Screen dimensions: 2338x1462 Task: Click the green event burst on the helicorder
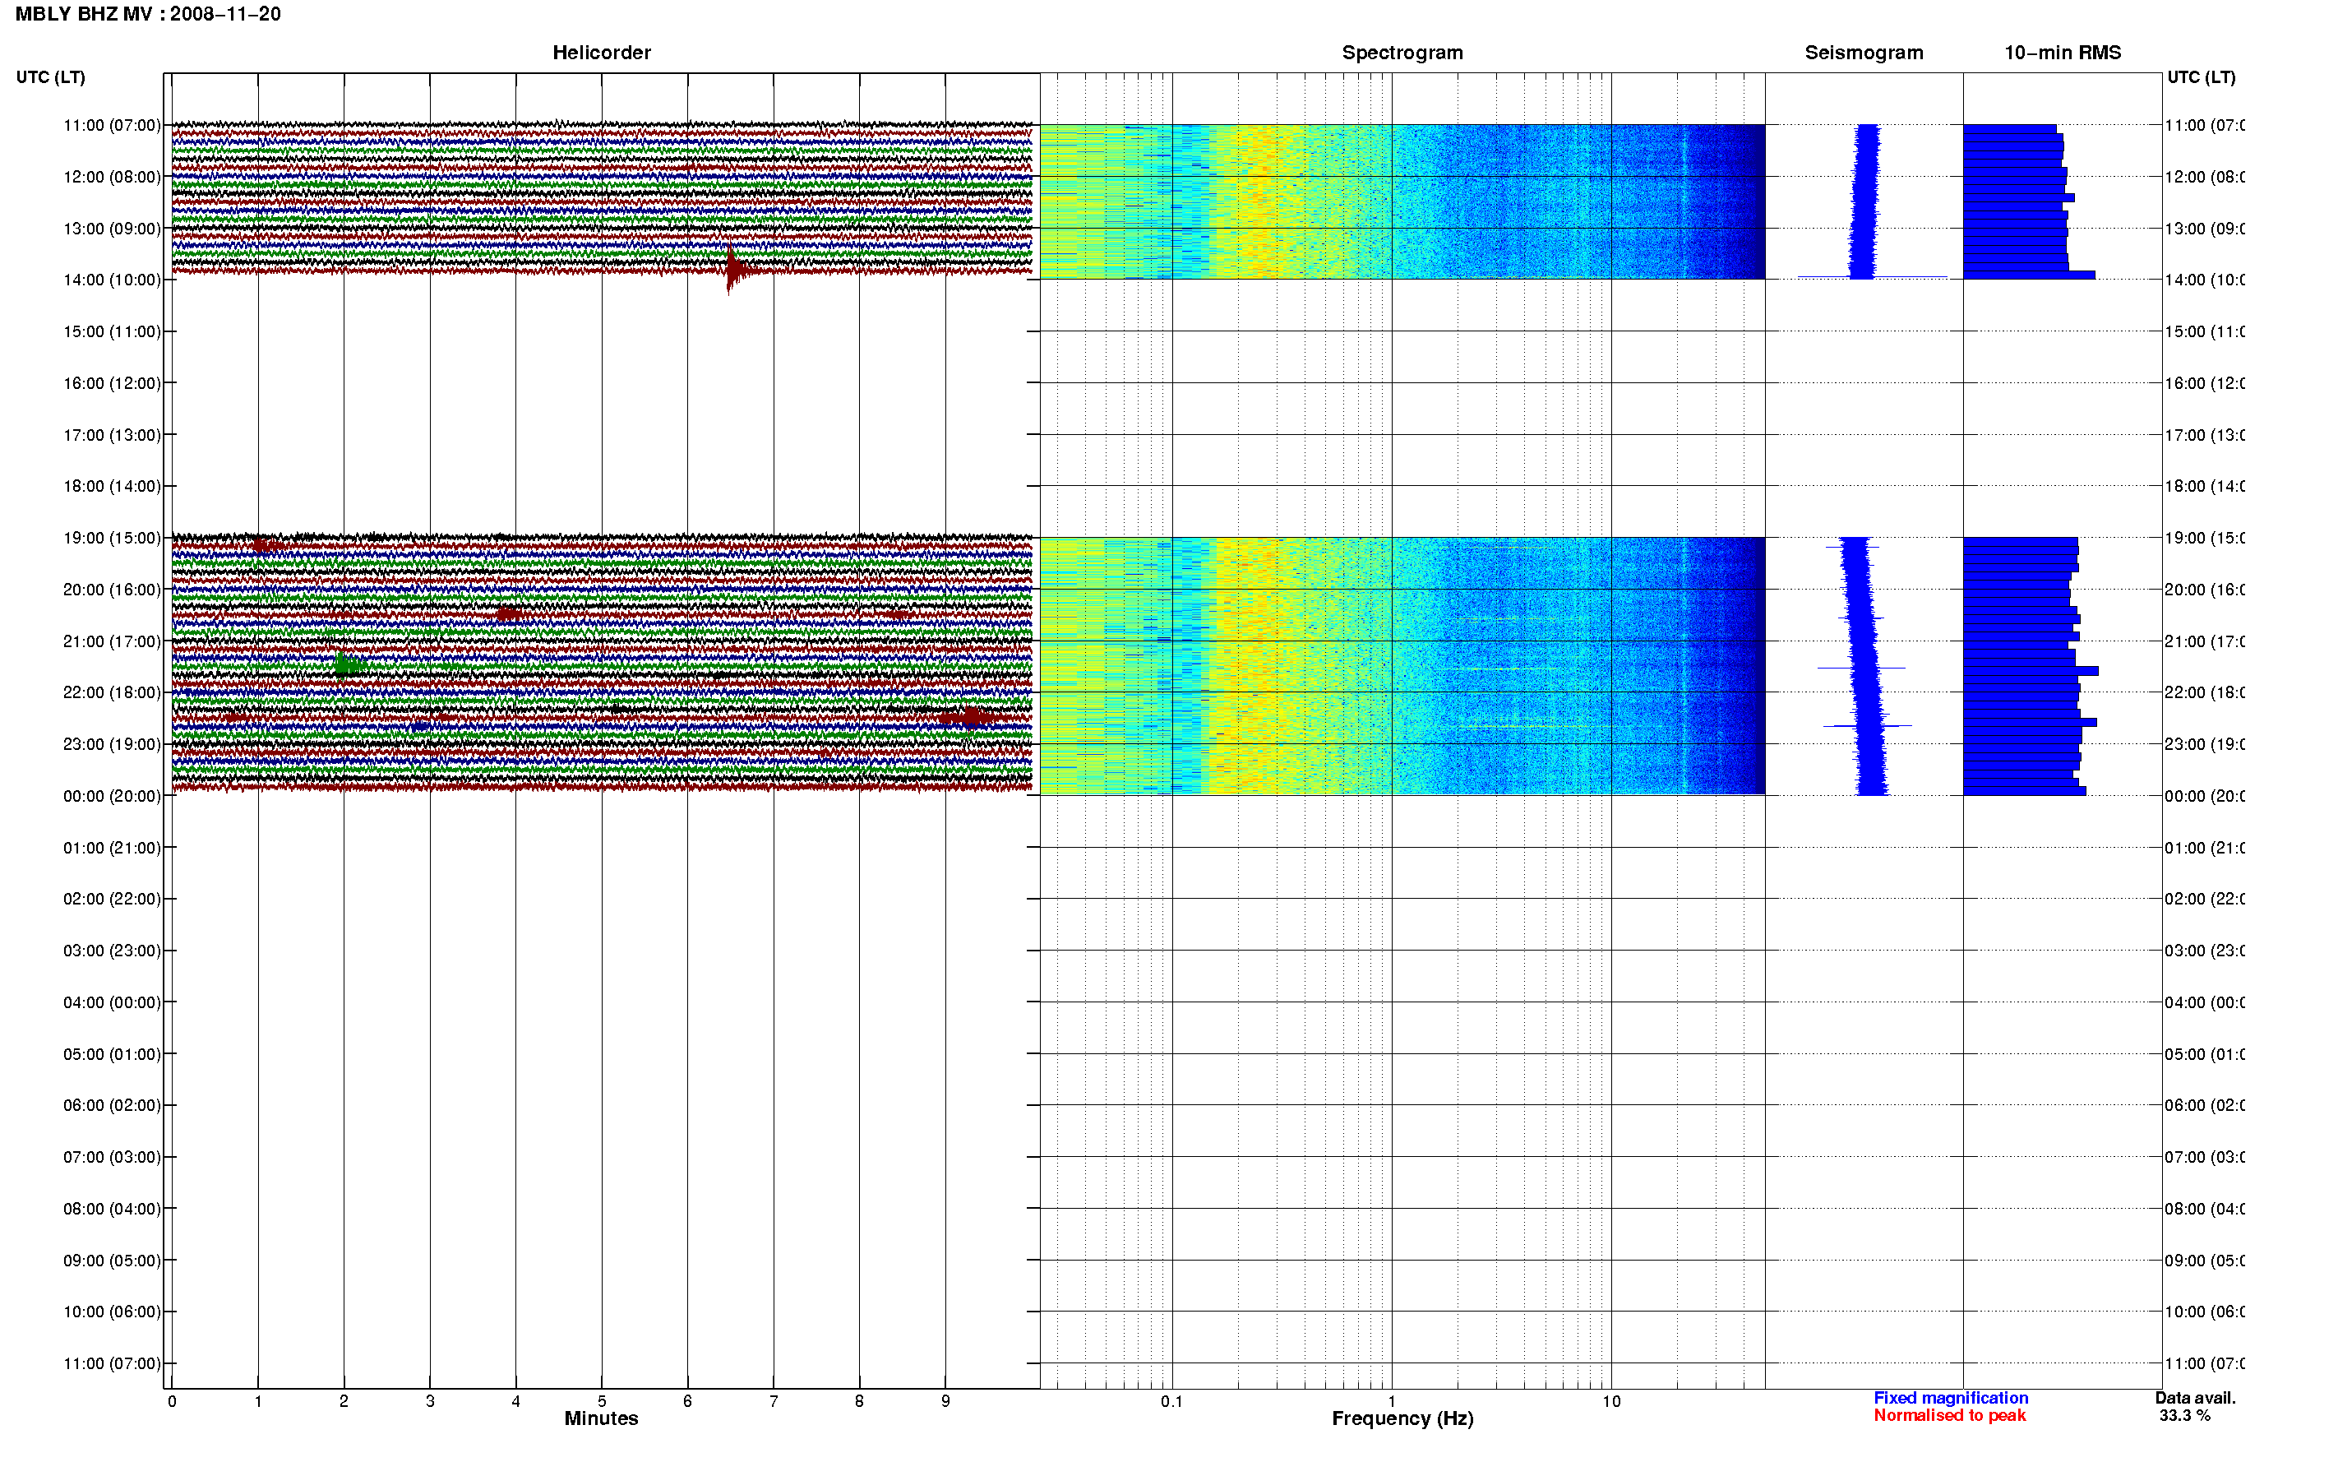click(348, 664)
